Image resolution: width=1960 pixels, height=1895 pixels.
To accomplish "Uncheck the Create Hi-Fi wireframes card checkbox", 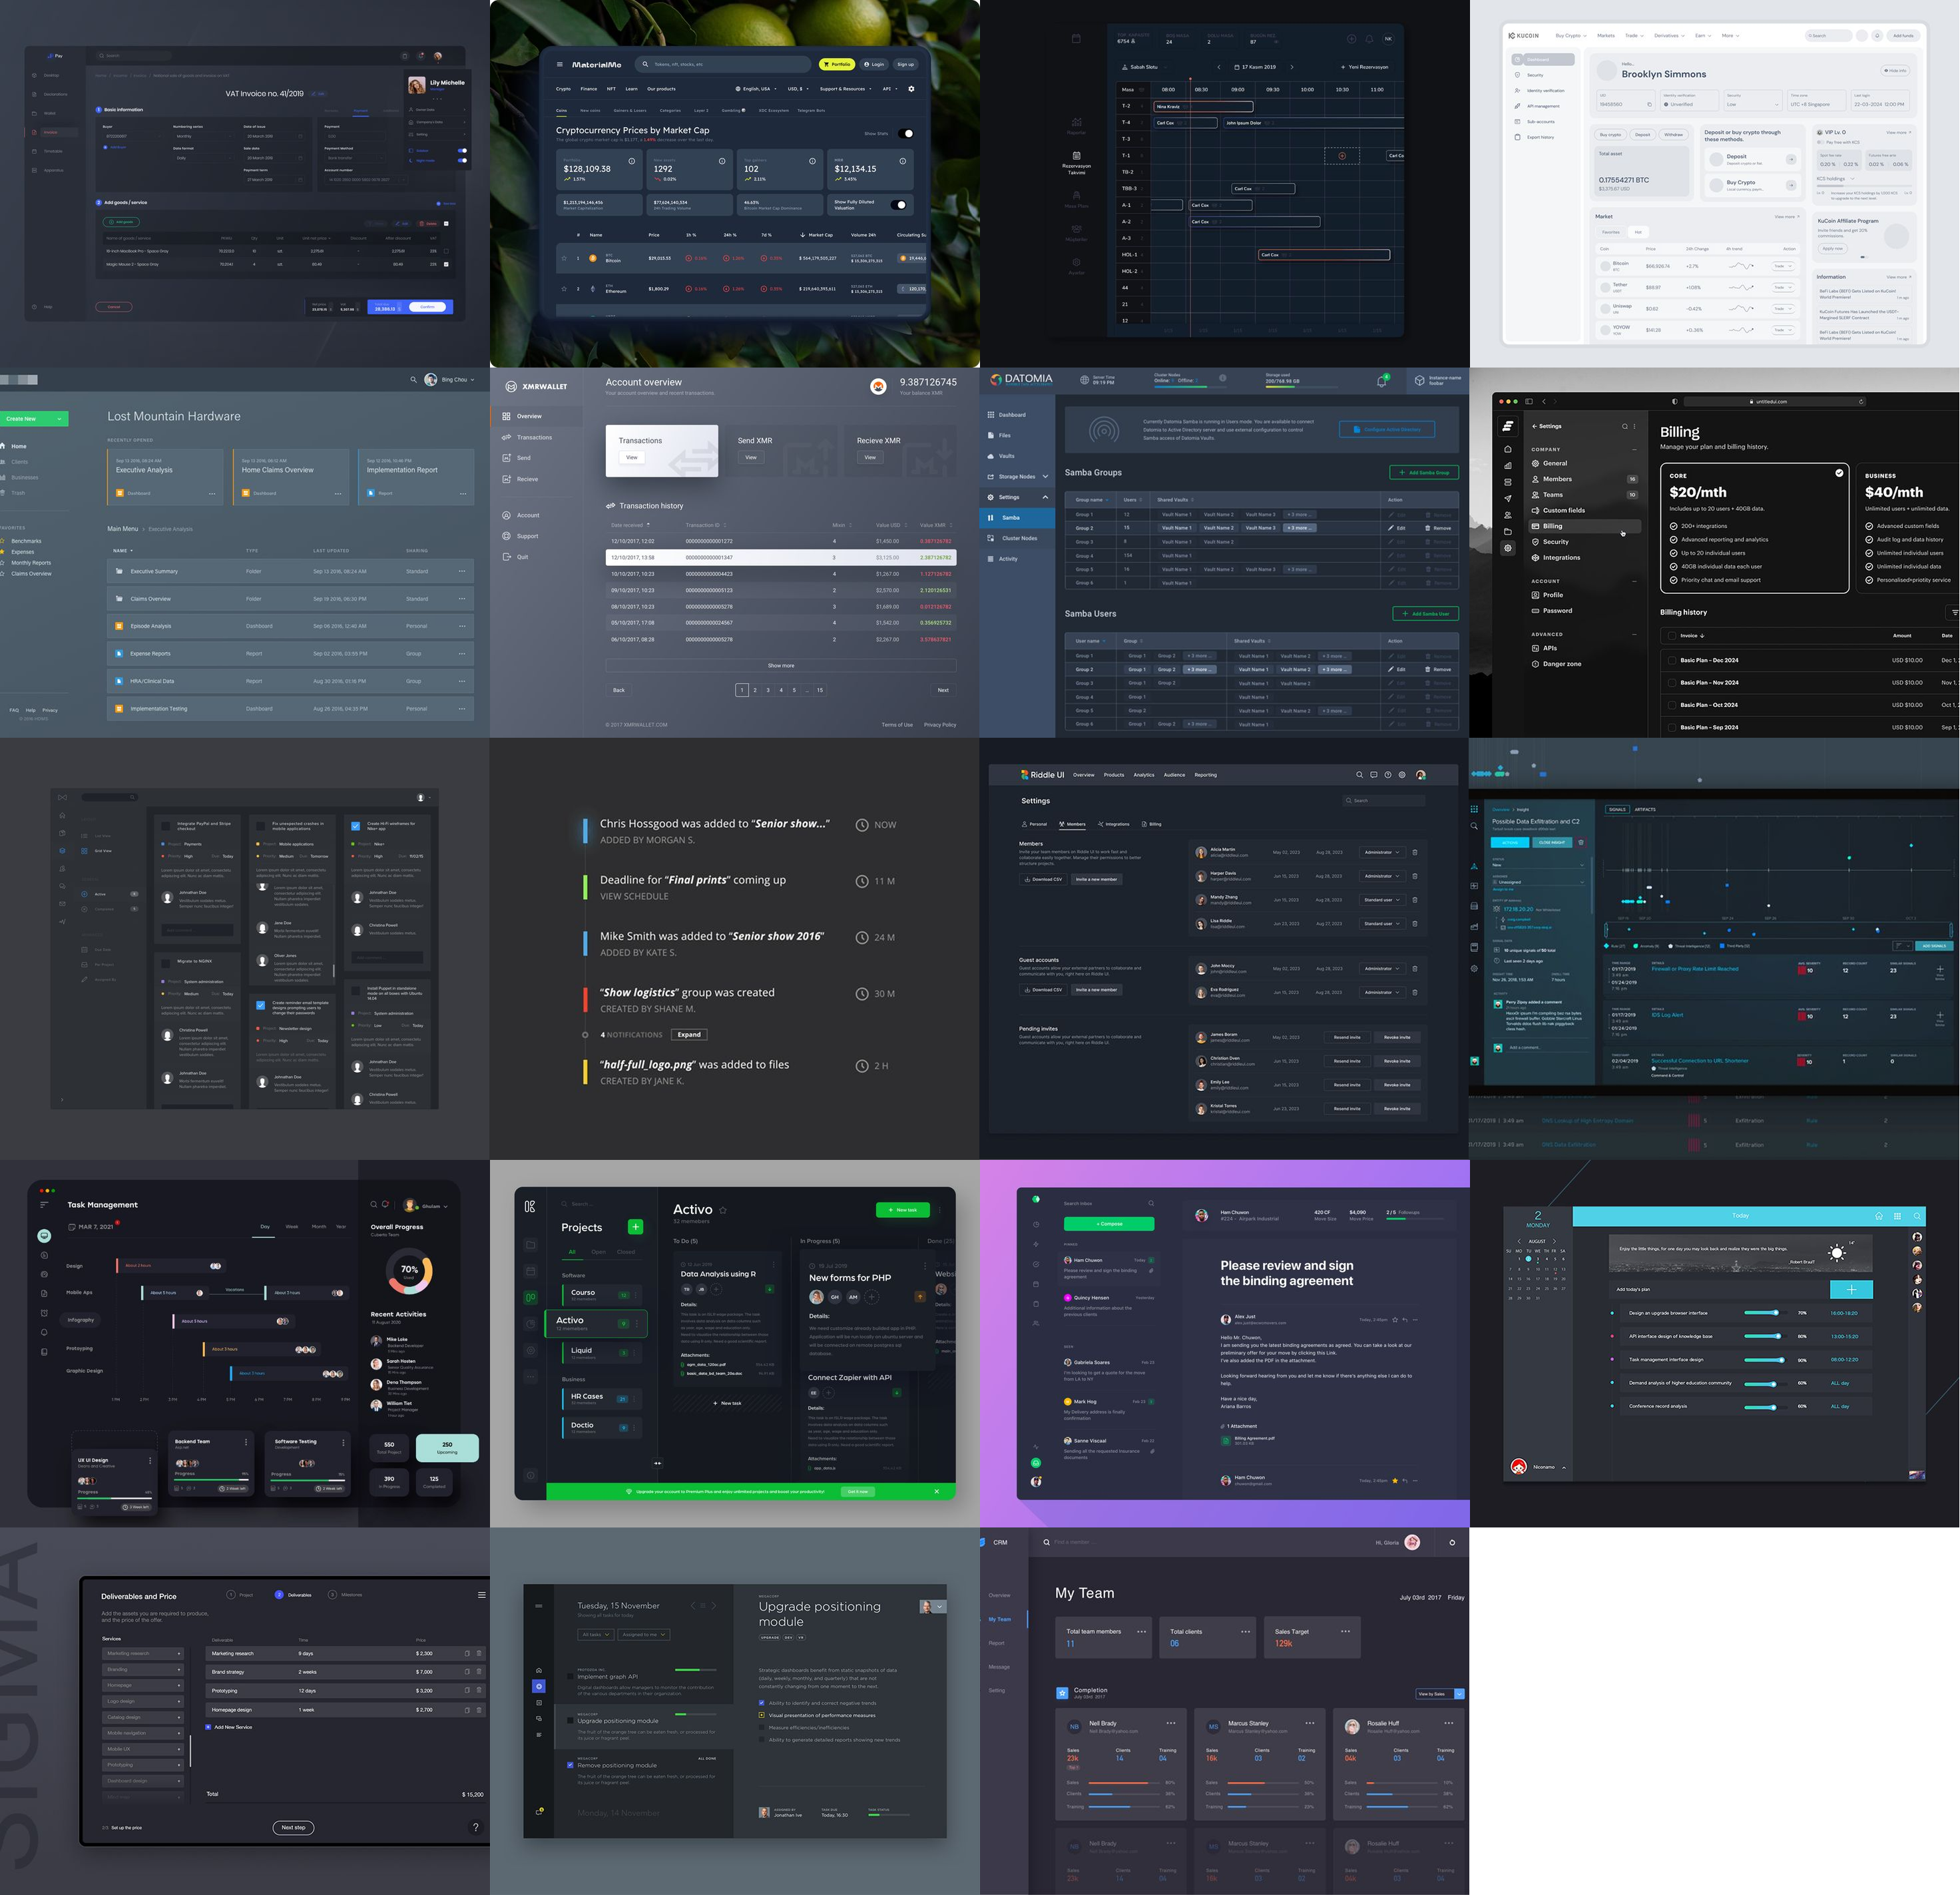I will [355, 826].
